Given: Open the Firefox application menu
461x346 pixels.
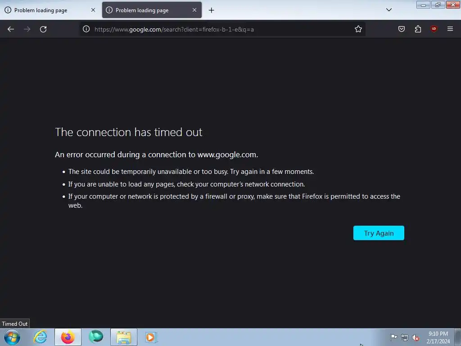Looking at the screenshot, I should (450, 29).
